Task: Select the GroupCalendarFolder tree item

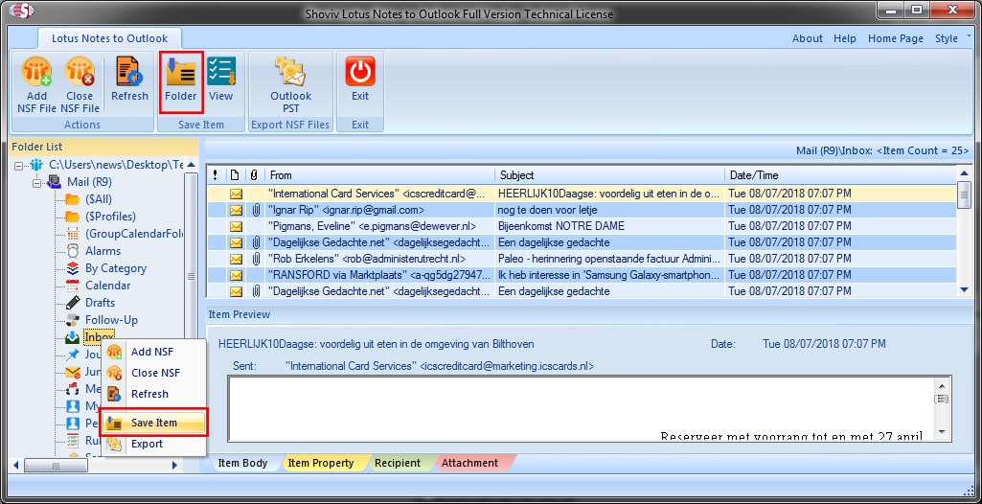Action: tap(134, 234)
